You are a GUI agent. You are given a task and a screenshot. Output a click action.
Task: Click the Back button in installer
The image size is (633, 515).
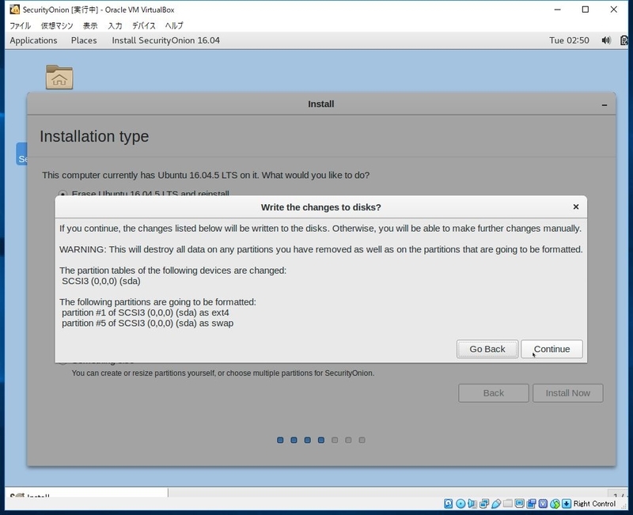click(493, 392)
